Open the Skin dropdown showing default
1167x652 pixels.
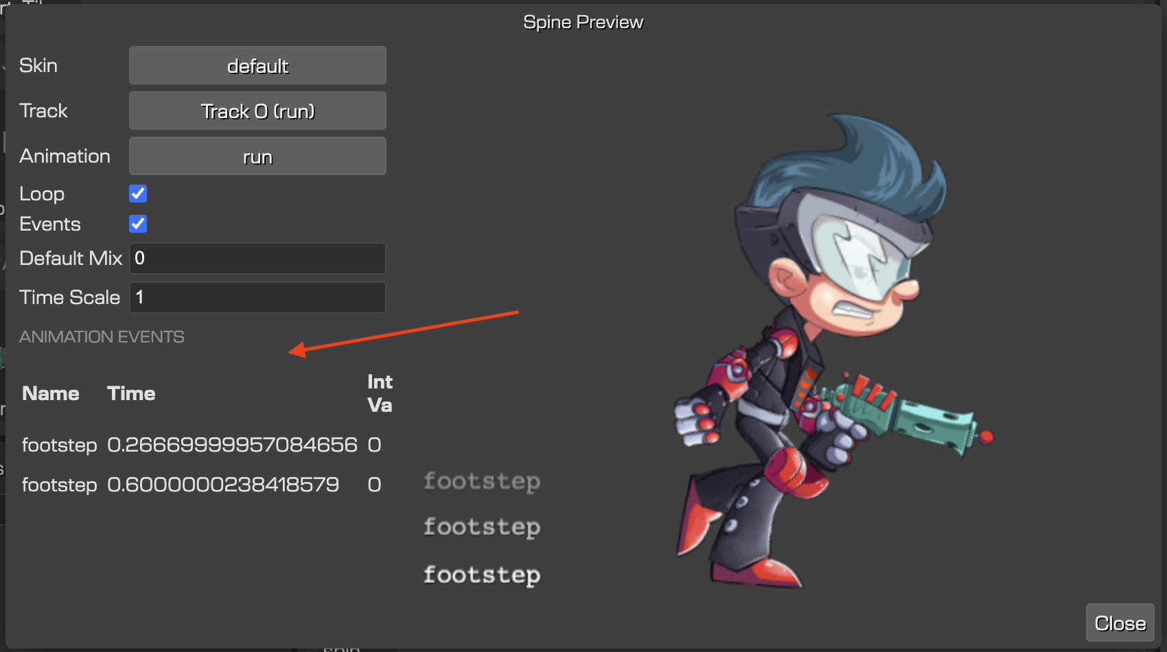[257, 66]
